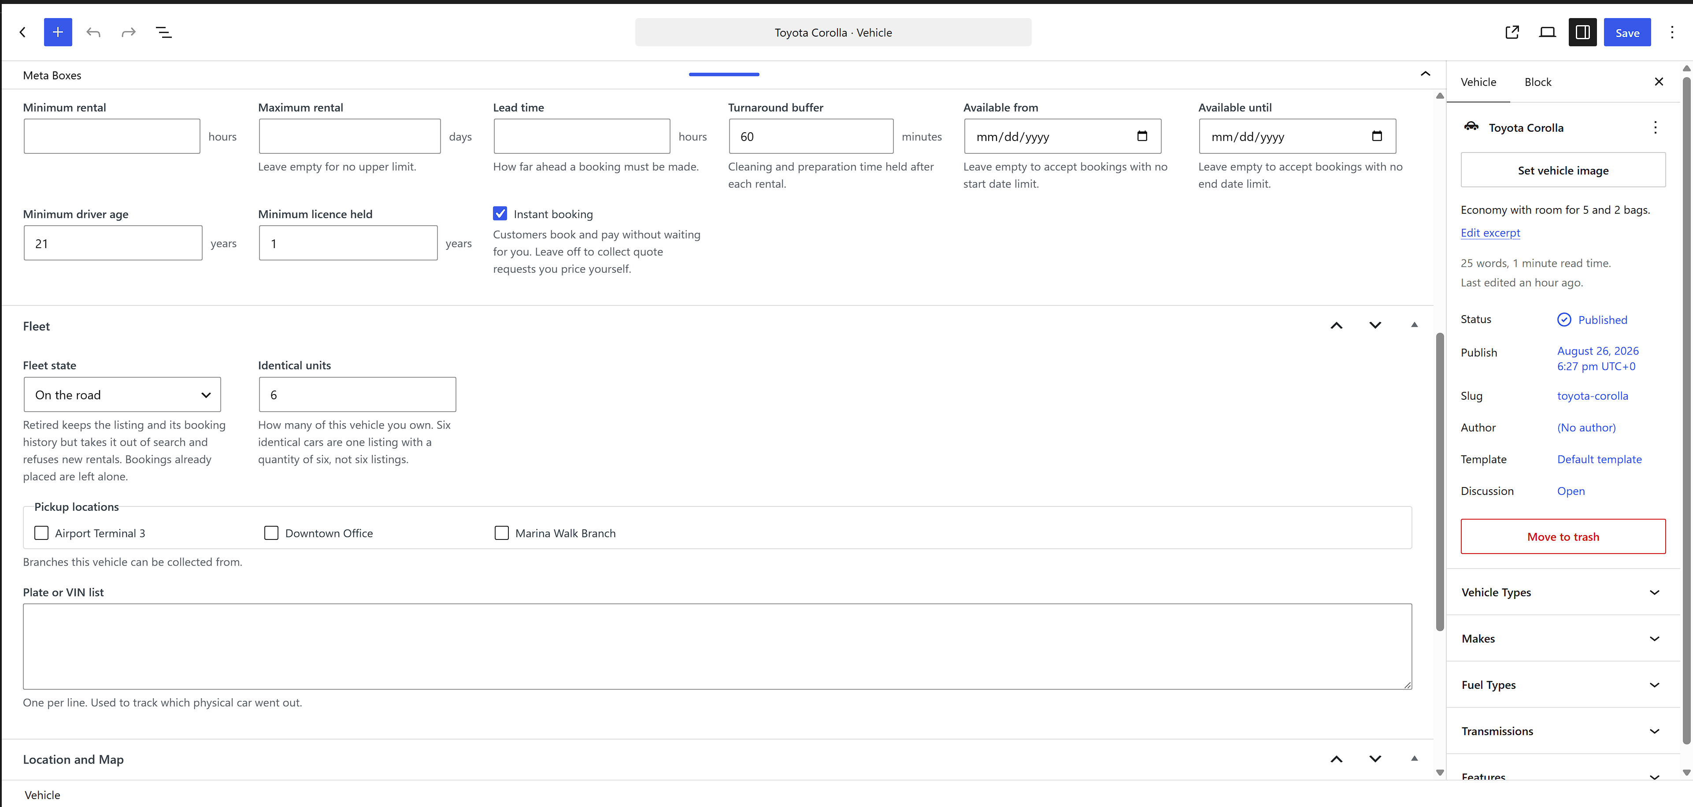
Task: Open the document overview list icon
Action: pyautogui.click(x=163, y=32)
